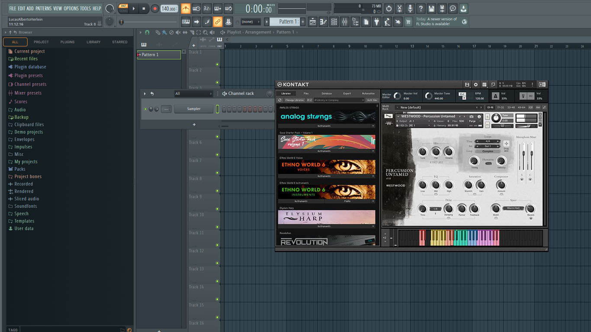Toggle the 3-2-1 countdown before recording
Image resolution: width=591 pixels, height=332 pixels.
click(x=207, y=8)
